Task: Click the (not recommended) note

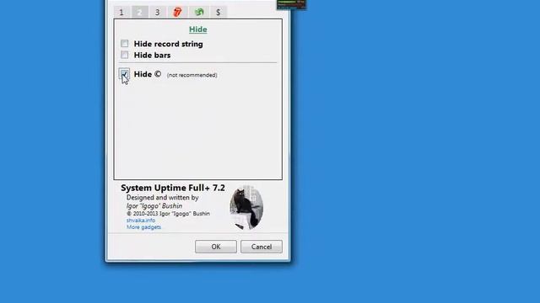Action: (x=192, y=75)
